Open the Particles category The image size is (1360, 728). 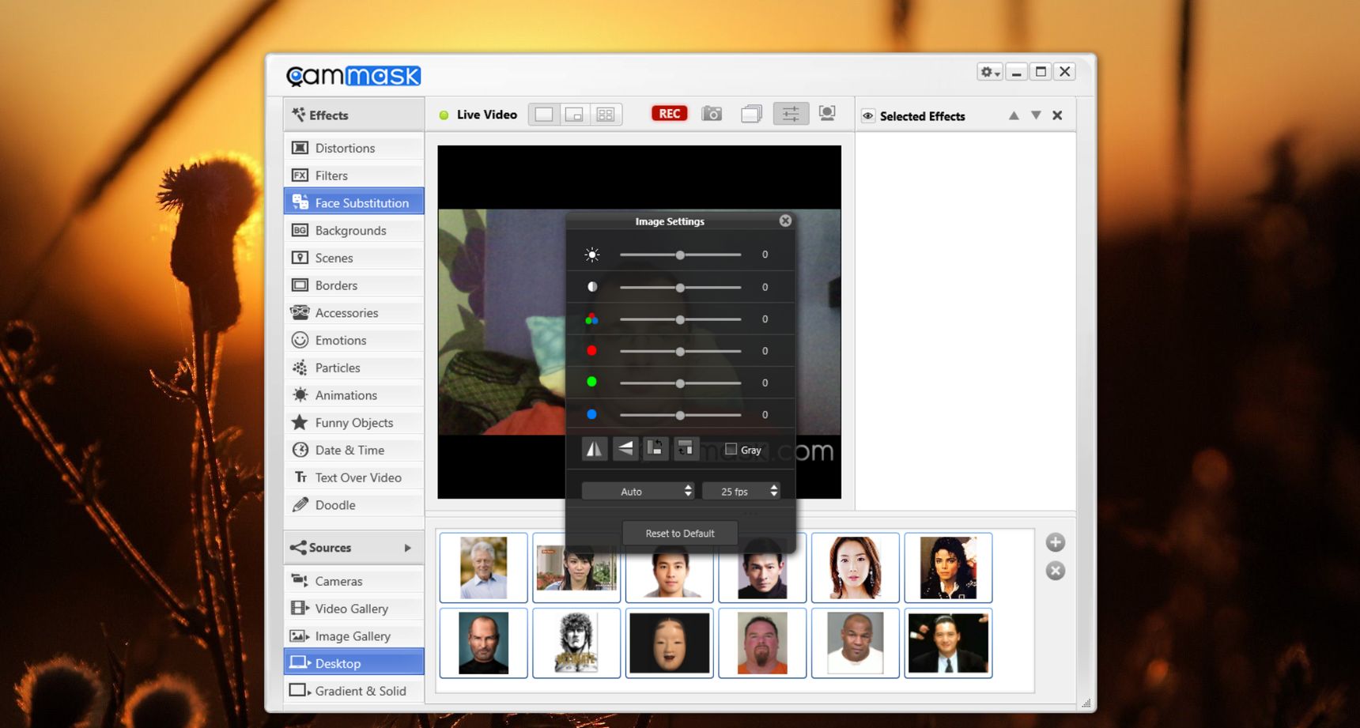[x=353, y=368]
